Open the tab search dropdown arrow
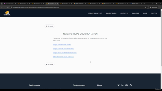This screenshot has width=162, height=91. (x=2, y=4)
